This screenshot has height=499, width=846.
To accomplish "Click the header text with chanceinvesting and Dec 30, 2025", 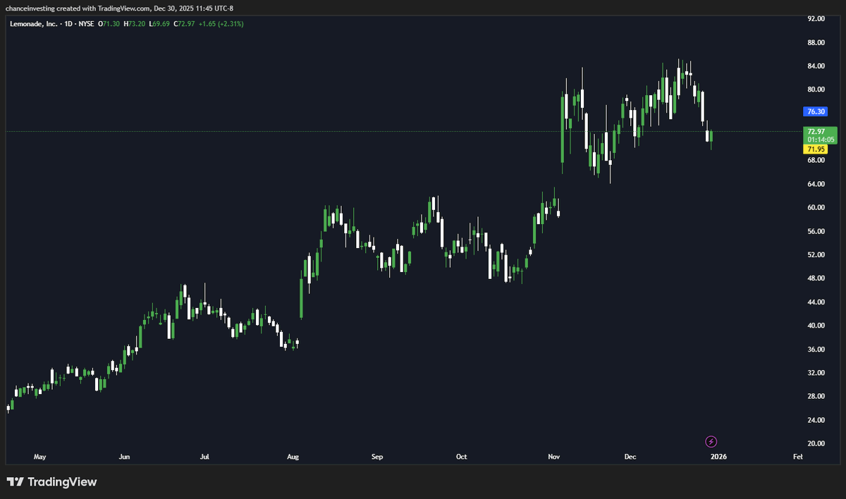I will 119,8.
